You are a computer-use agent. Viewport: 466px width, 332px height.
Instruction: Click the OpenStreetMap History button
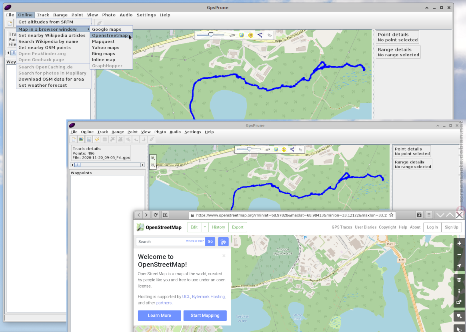point(218,227)
